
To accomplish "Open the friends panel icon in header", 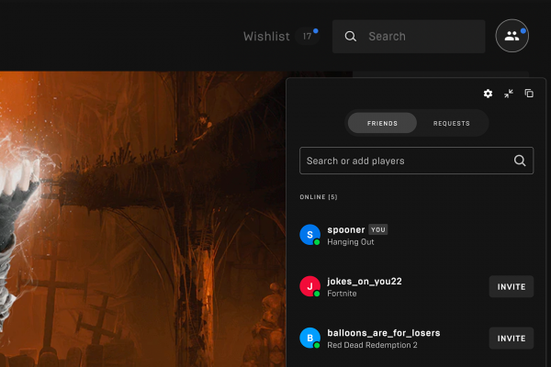I will click(x=512, y=36).
